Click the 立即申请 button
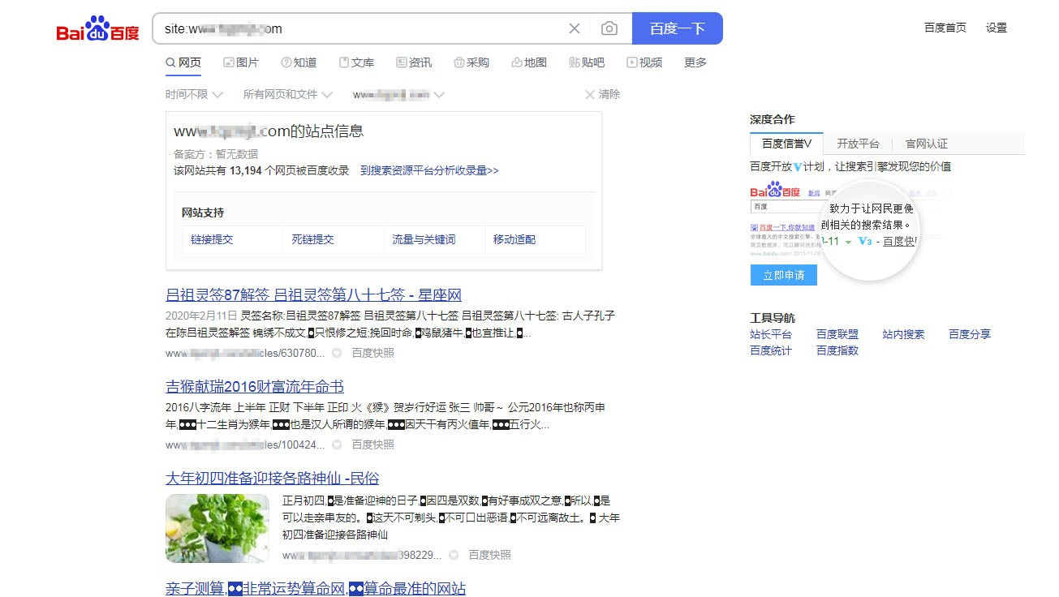Viewport: 1059px width, 597px height. pos(783,275)
